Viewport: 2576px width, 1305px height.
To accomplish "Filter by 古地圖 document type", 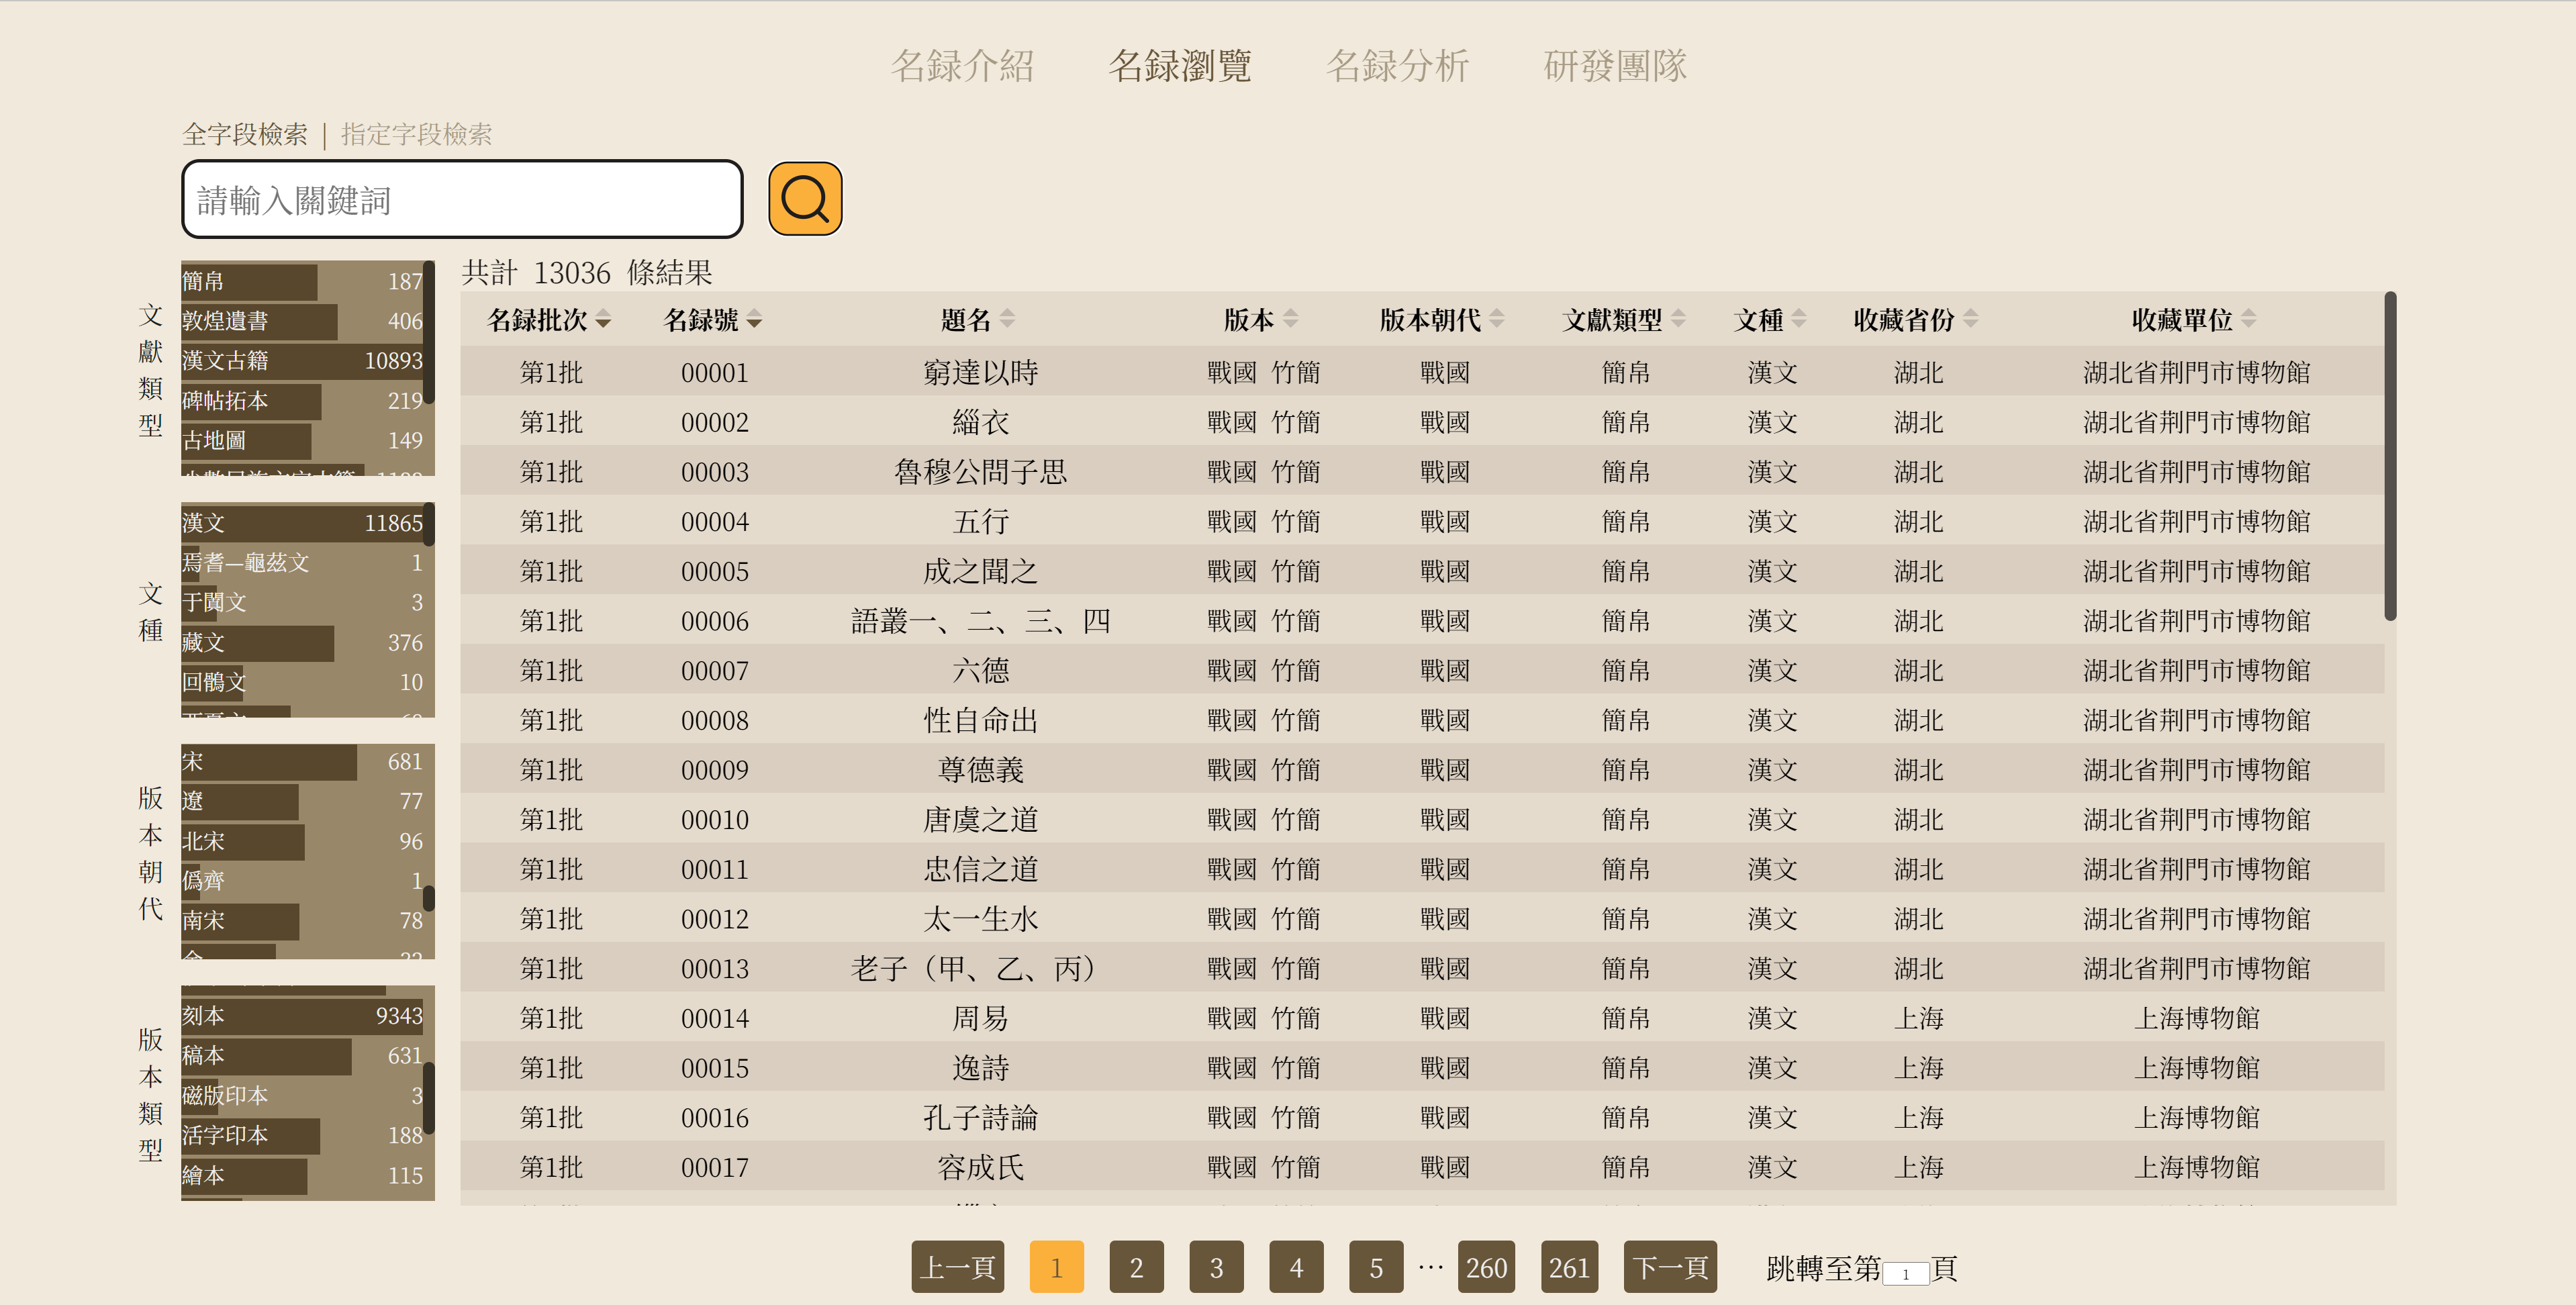I will (302, 440).
